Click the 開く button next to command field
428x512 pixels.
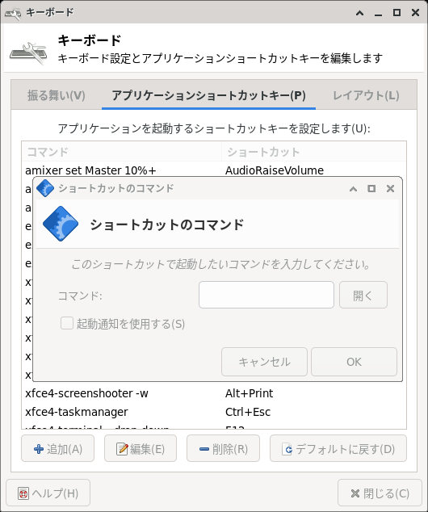(x=363, y=295)
